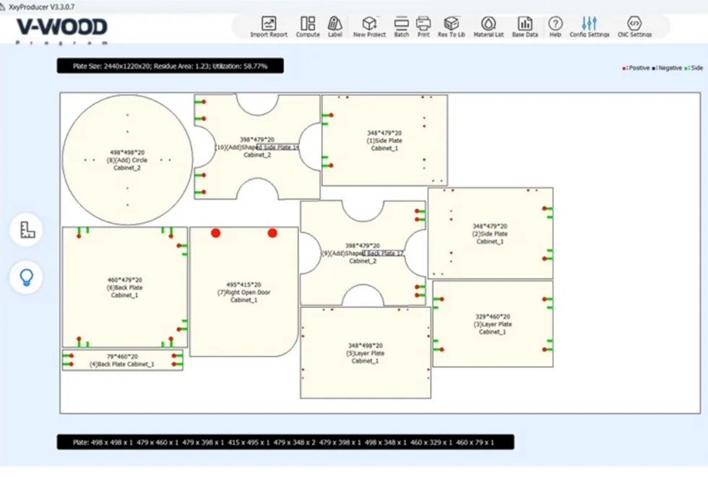Click the light bulb sidebar button
708x477 pixels.
click(27, 277)
